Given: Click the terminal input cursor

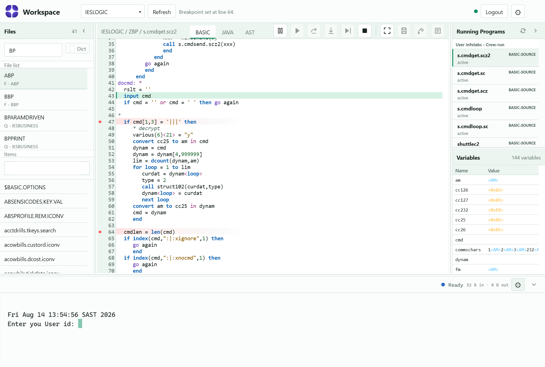Looking at the screenshot, I should [80, 324].
